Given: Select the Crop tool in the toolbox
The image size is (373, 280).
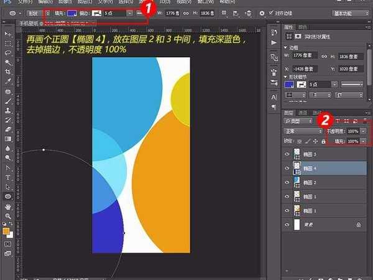Looking at the screenshot, I should 8,72.
